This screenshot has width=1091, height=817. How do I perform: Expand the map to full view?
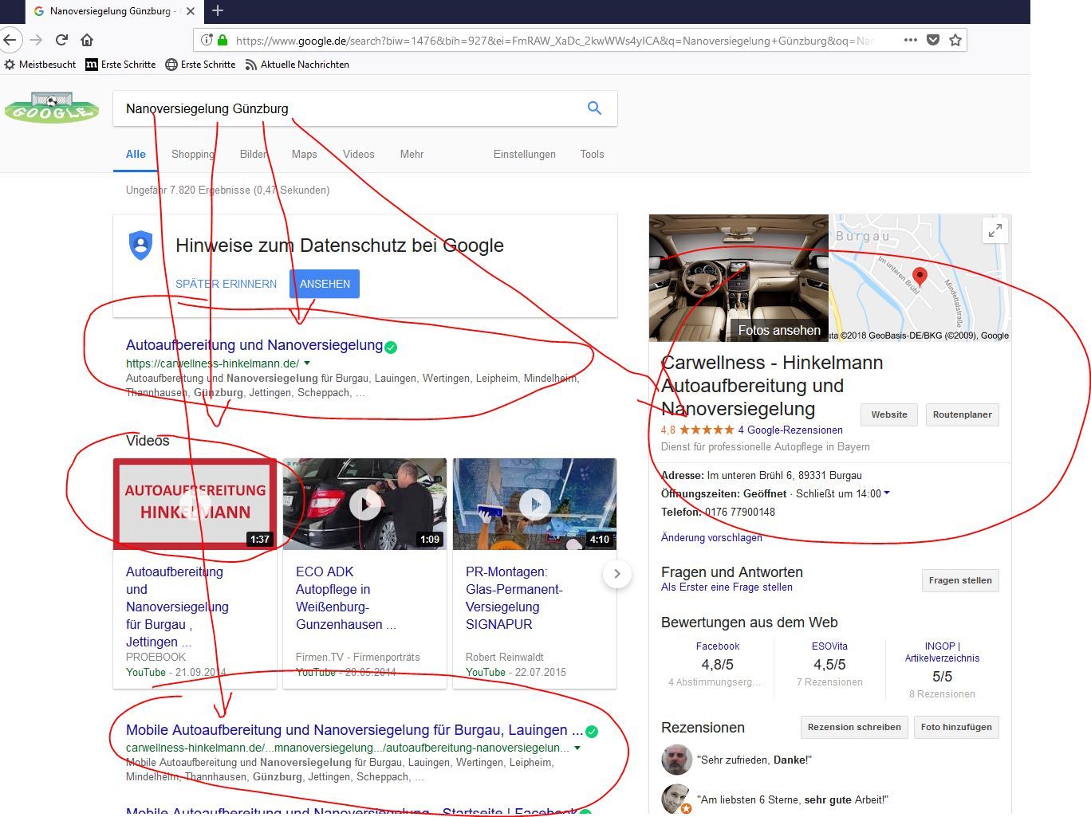coord(995,230)
